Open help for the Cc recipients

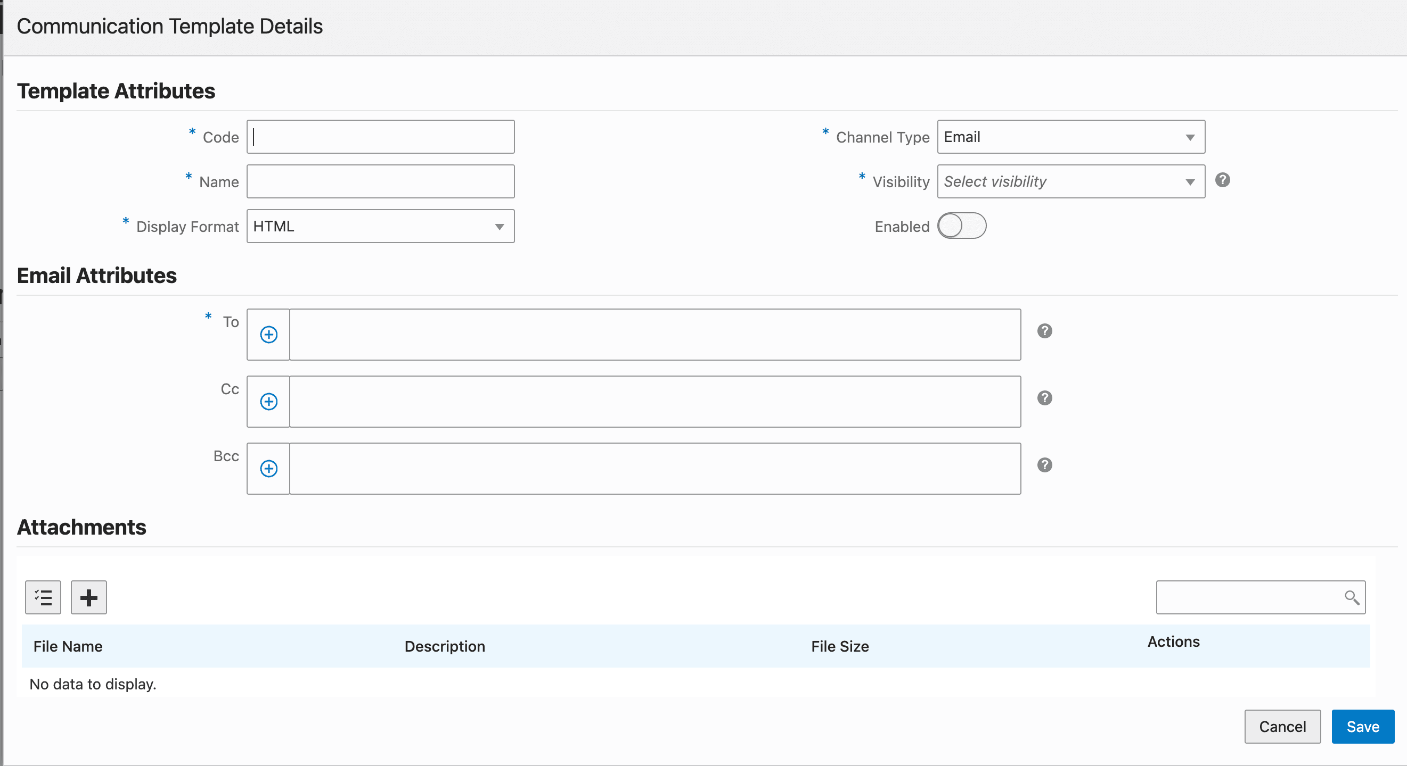[1044, 398]
